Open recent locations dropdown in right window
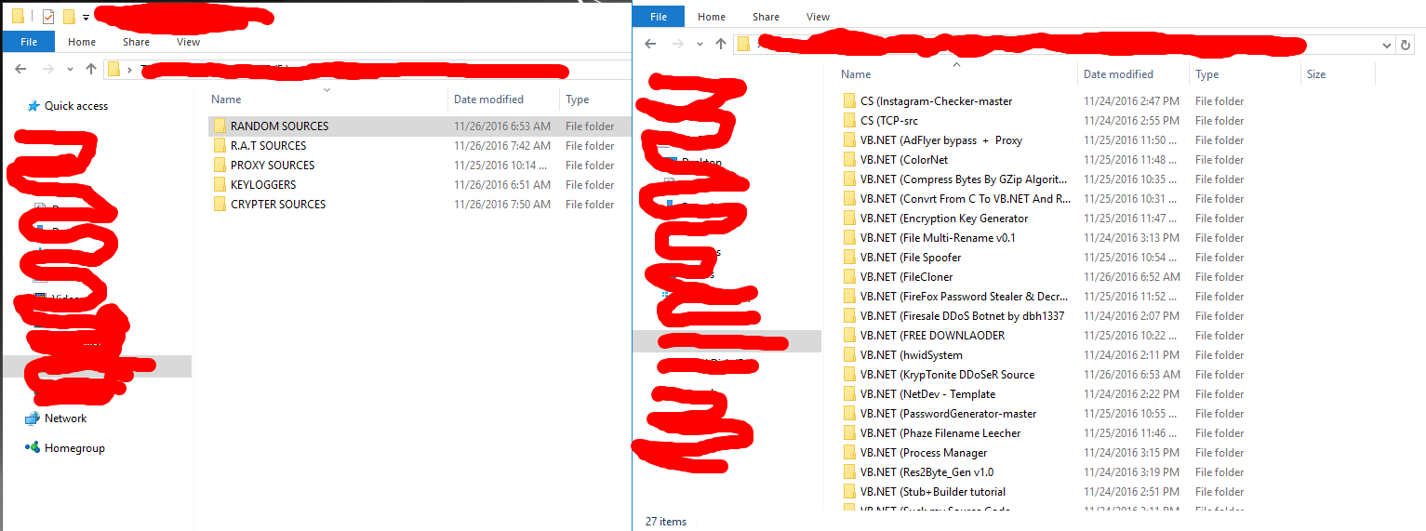Viewport: 1426px width, 531px height. [x=700, y=45]
